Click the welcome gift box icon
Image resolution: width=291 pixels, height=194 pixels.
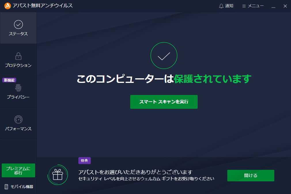(58, 175)
